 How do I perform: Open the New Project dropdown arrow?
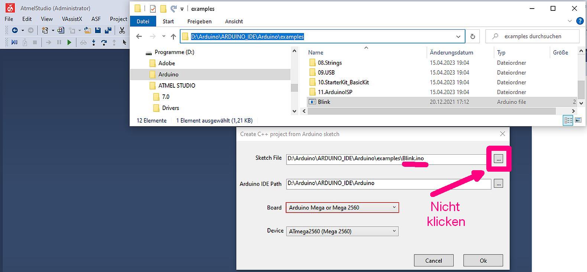pyautogui.click(x=53, y=30)
